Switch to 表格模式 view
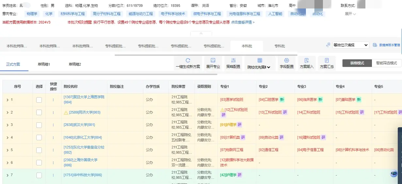Screen dimensions: 402x184 click(x=357, y=63)
